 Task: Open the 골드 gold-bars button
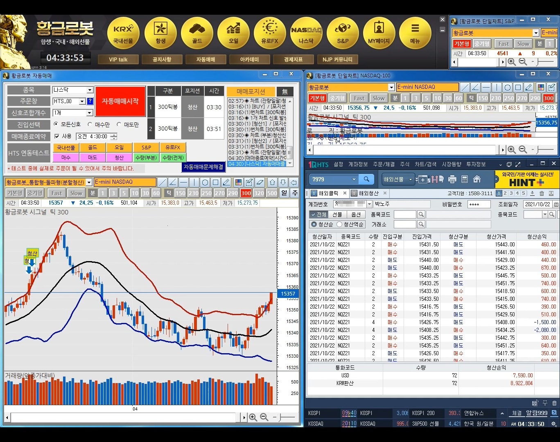(197, 33)
